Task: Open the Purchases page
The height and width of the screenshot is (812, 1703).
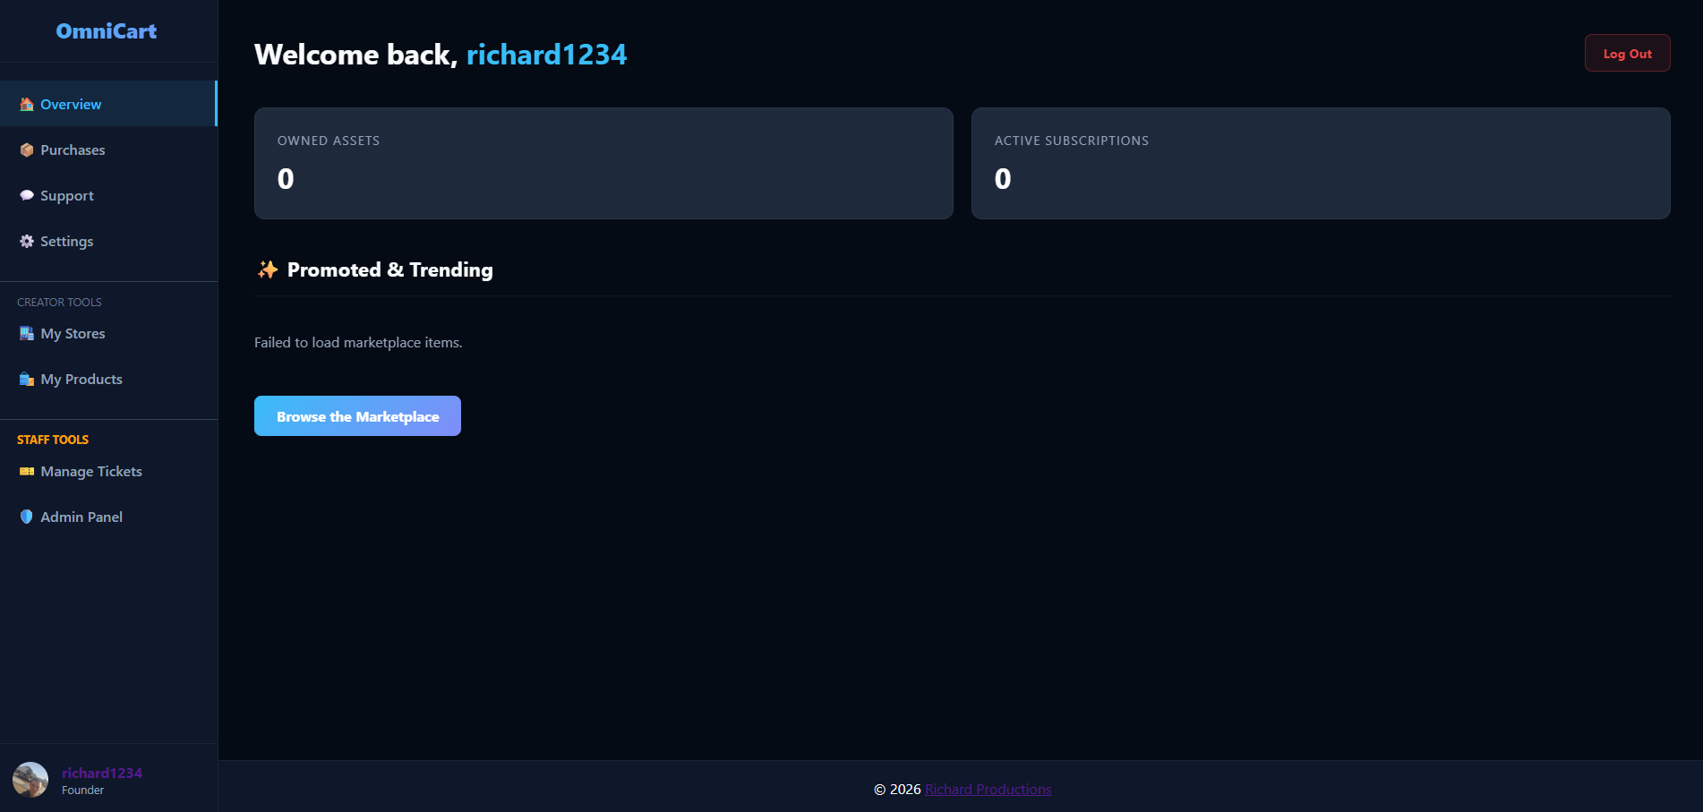Action: pos(73,150)
